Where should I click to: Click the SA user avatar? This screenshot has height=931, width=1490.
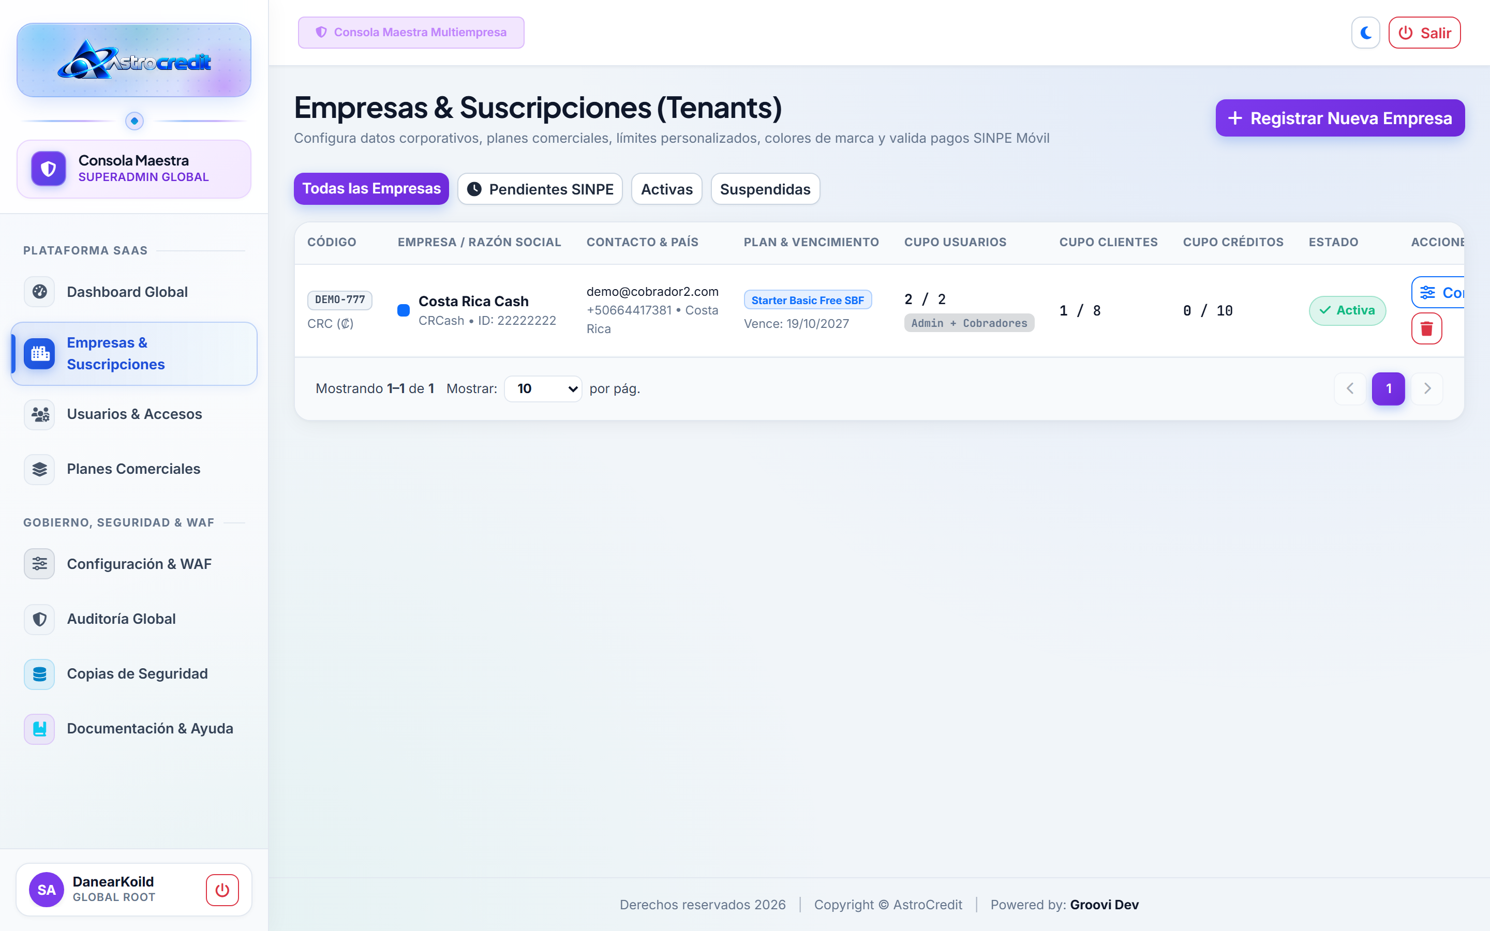click(46, 890)
